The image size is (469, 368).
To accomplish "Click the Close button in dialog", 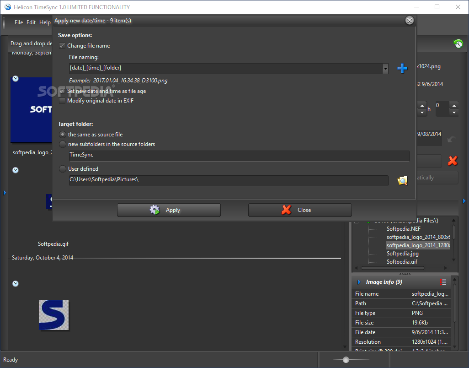I will (x=300, y=210).
